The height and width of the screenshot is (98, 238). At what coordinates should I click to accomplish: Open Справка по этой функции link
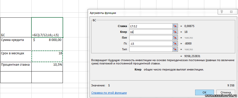pyautogui.click(x=109, y=92)
